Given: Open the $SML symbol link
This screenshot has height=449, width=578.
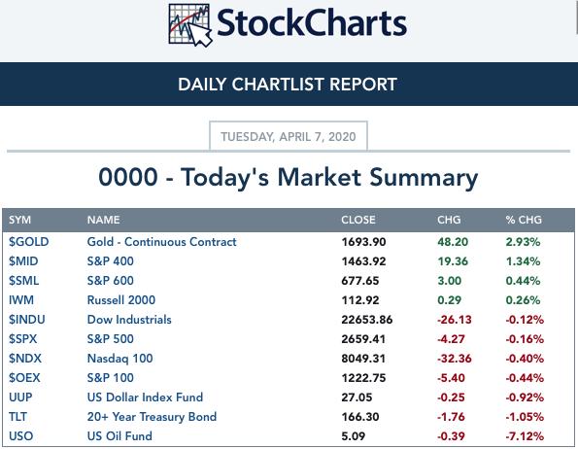Looking at the screenshot, I should (x=23, y=281).
